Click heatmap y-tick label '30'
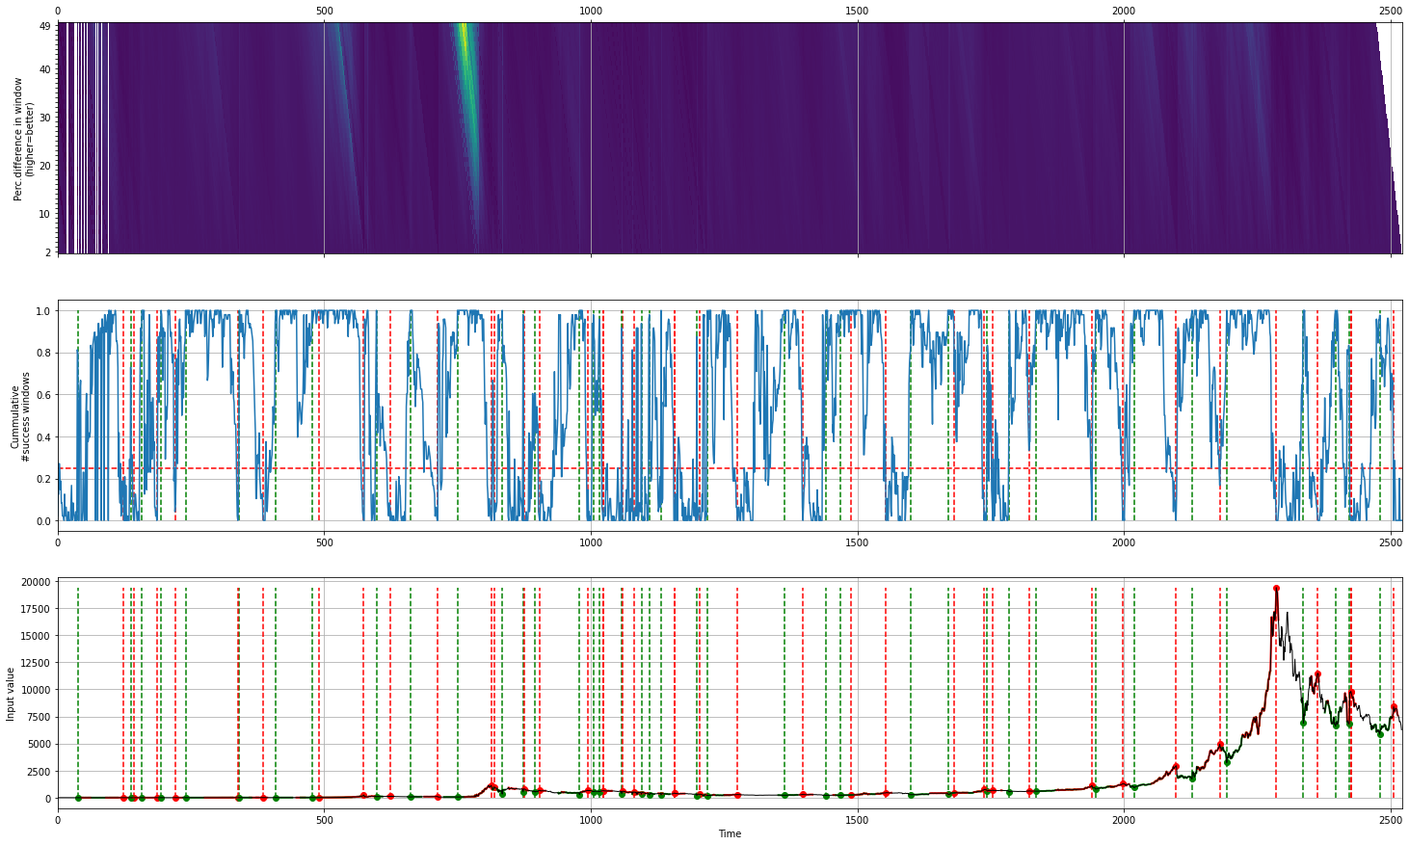Screen dimensions: 1409x845 44,119
